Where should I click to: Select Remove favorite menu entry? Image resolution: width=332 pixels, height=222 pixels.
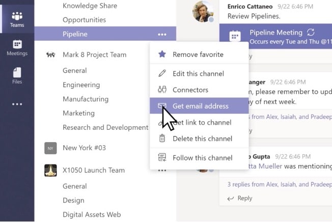(x=199, y=54)
